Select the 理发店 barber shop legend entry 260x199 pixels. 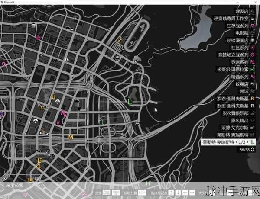point(245,11)
